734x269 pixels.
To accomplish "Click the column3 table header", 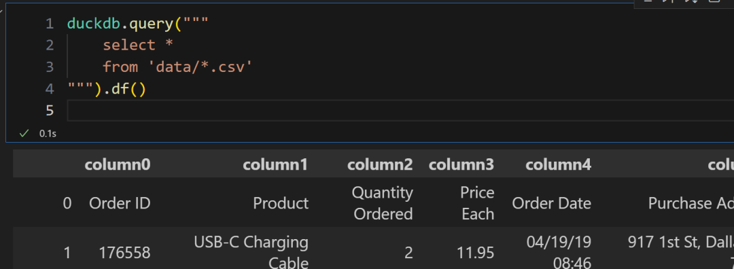I will click(x=461, y=164).
